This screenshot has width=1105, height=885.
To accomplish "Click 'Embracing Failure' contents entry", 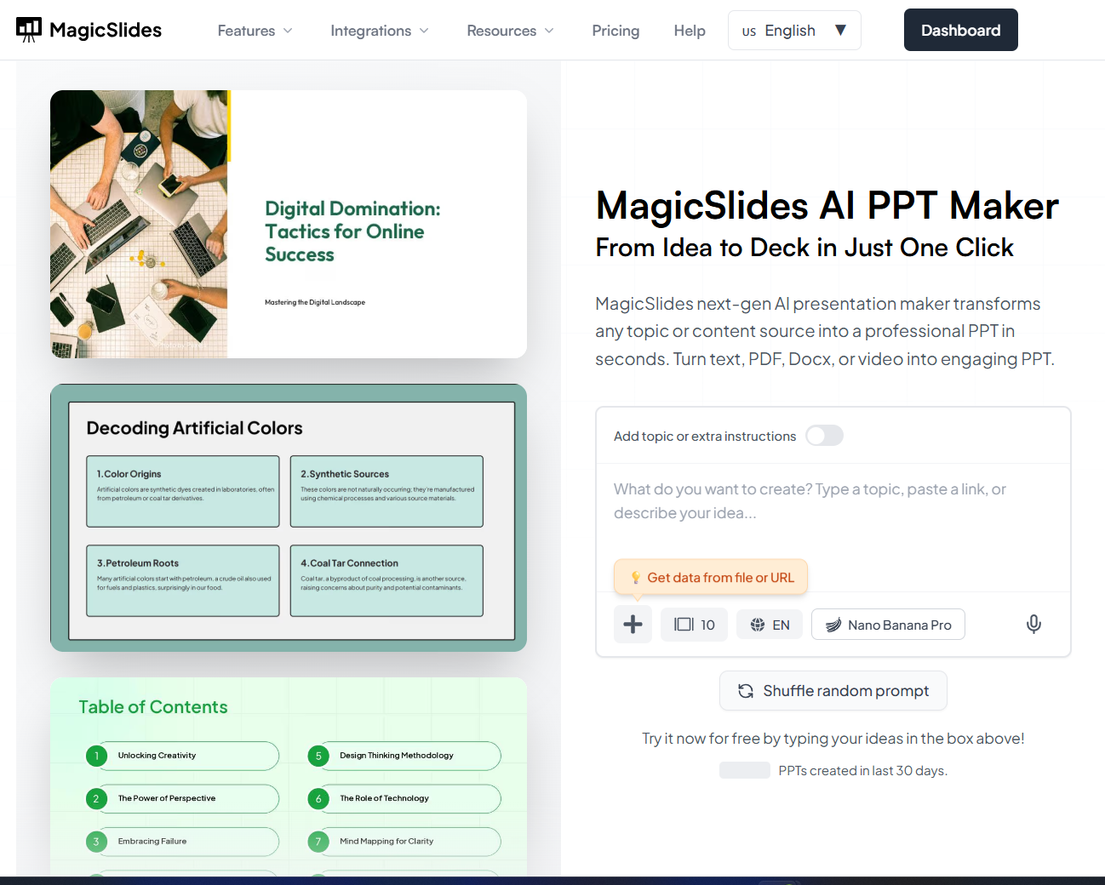I will 183,842.
